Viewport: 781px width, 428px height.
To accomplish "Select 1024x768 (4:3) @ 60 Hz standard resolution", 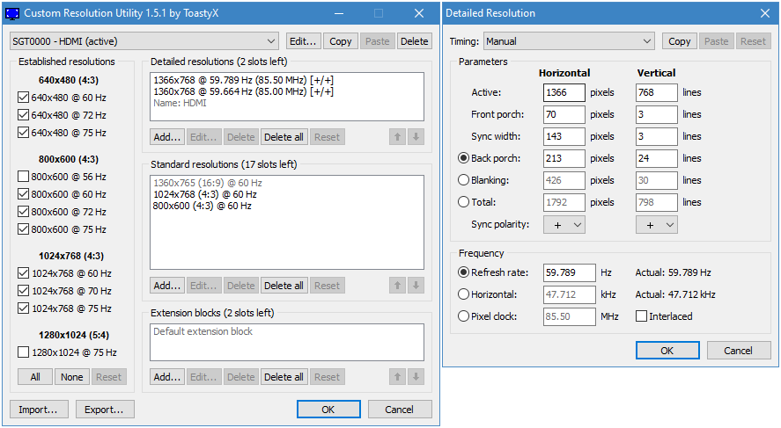I will tap(205, 194).
